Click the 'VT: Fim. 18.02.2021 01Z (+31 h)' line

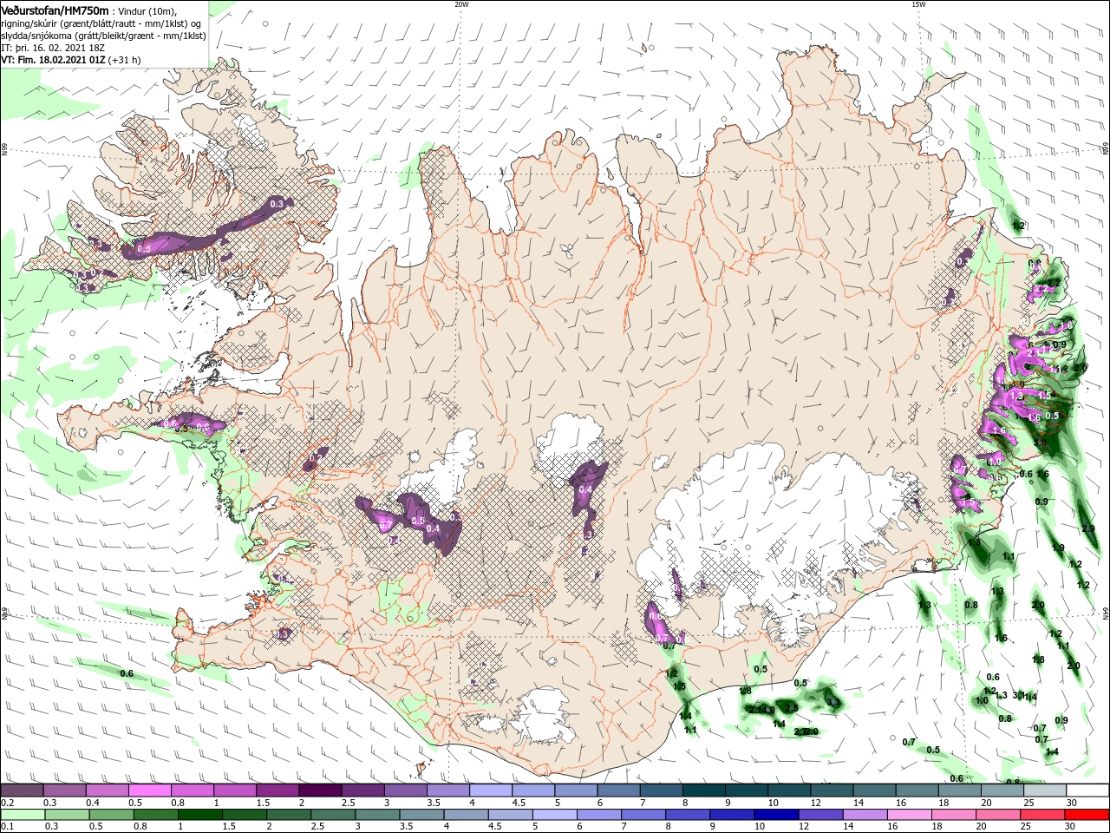click(x=71, y=60)
